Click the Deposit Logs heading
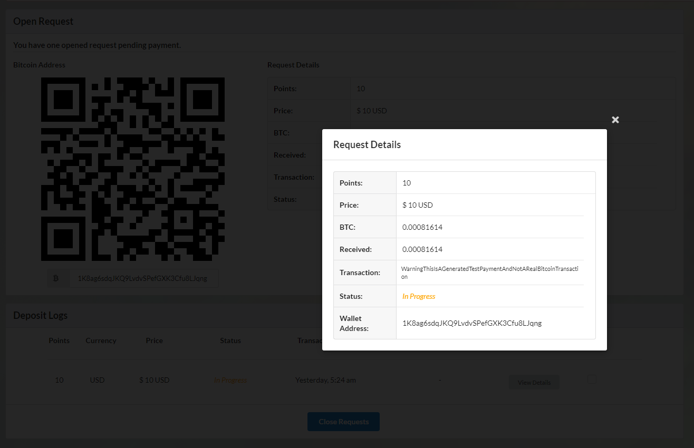Image resolution: width=694 pixels, height=448 pixels. click(x=41, y=315)
